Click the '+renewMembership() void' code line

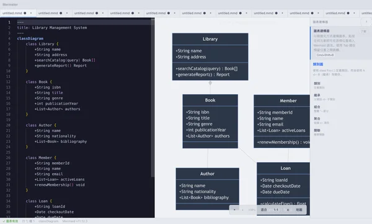click(x=60, y=185)
